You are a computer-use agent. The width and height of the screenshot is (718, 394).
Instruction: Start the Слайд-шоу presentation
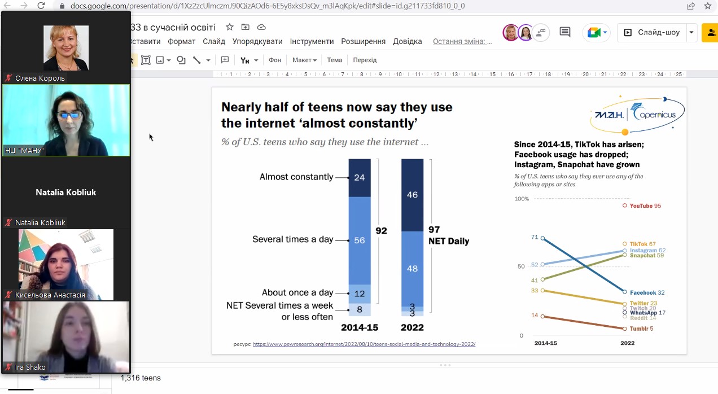[x=653, y=33]
